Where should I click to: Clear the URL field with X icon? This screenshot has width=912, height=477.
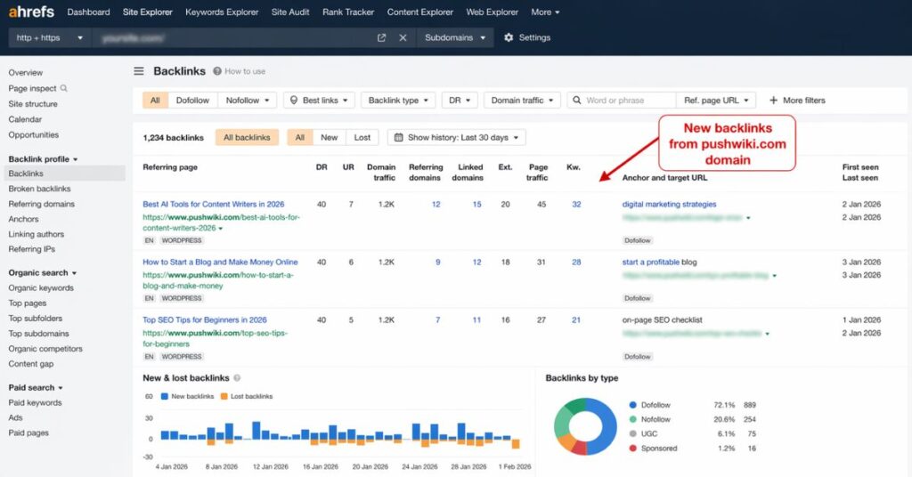tap(403, 37)
